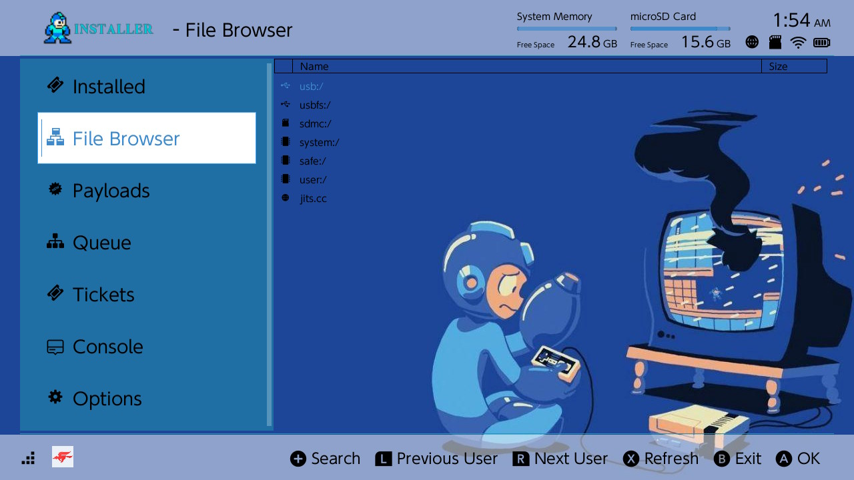Screen dimensions: 854x480
Task: Click the microSD Card usage bar
Action: [x=681, y=29]
